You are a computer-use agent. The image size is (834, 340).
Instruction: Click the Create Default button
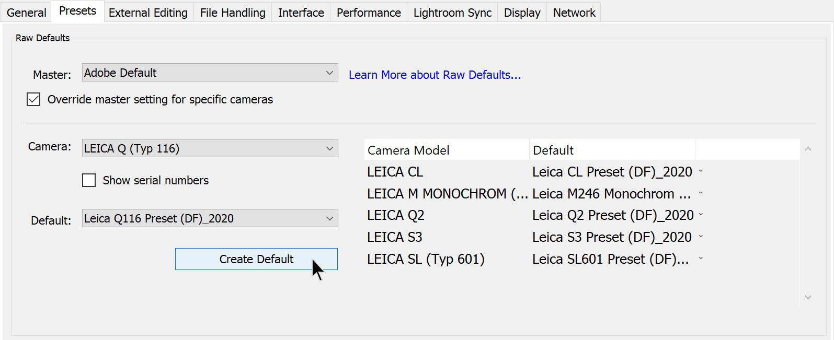click(x=256, y=259)
